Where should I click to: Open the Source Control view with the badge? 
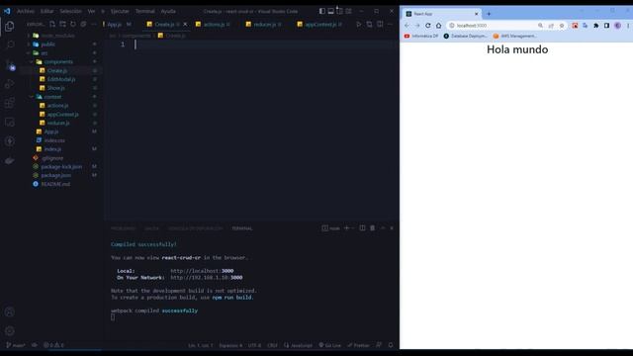[x=10, y=64]
